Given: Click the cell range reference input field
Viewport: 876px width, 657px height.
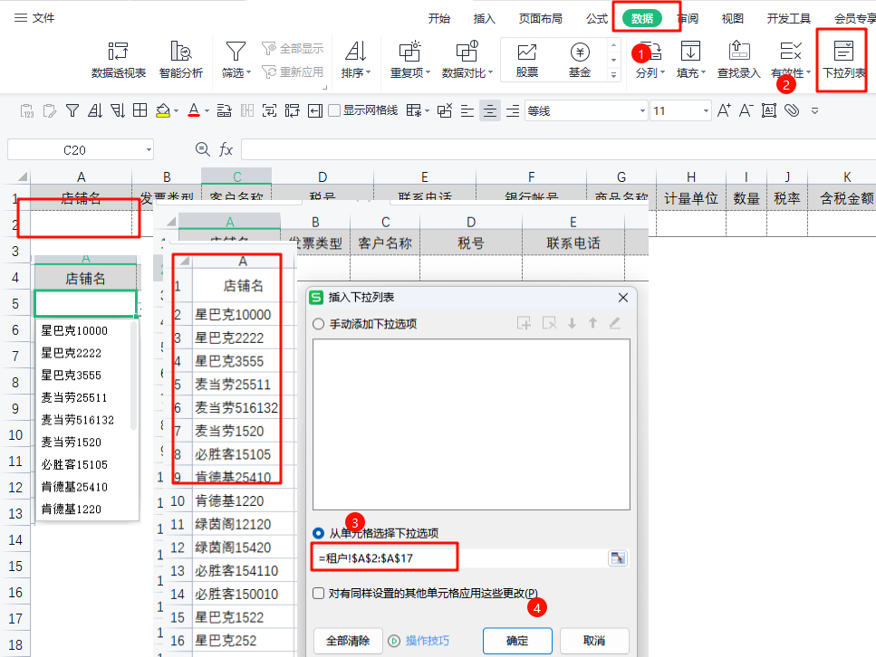Looking at the screenshot, I should [459, 558].
